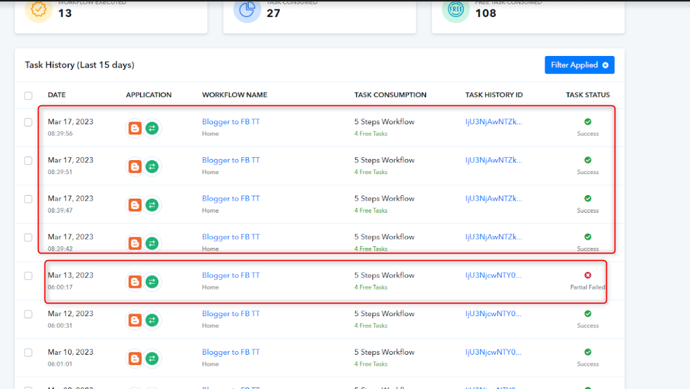Click green Success check in 08:39:51 row
This screenshot has width=690, height=389.
(x=588, y=160)
